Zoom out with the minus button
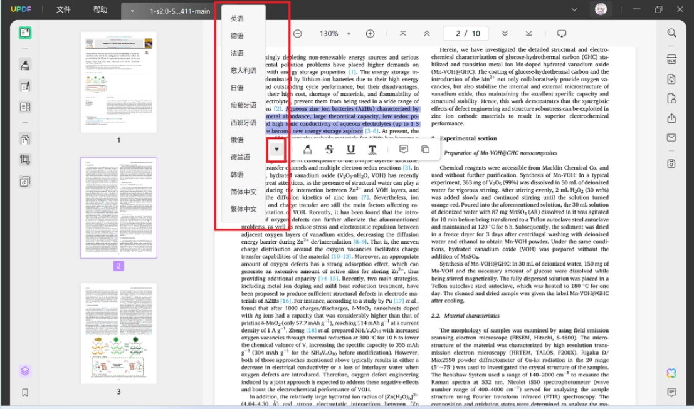Screen dimensions: 694x409 (x=298, y=34)
